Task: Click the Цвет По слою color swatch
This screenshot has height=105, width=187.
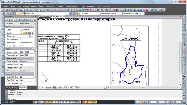Action: 21,30
